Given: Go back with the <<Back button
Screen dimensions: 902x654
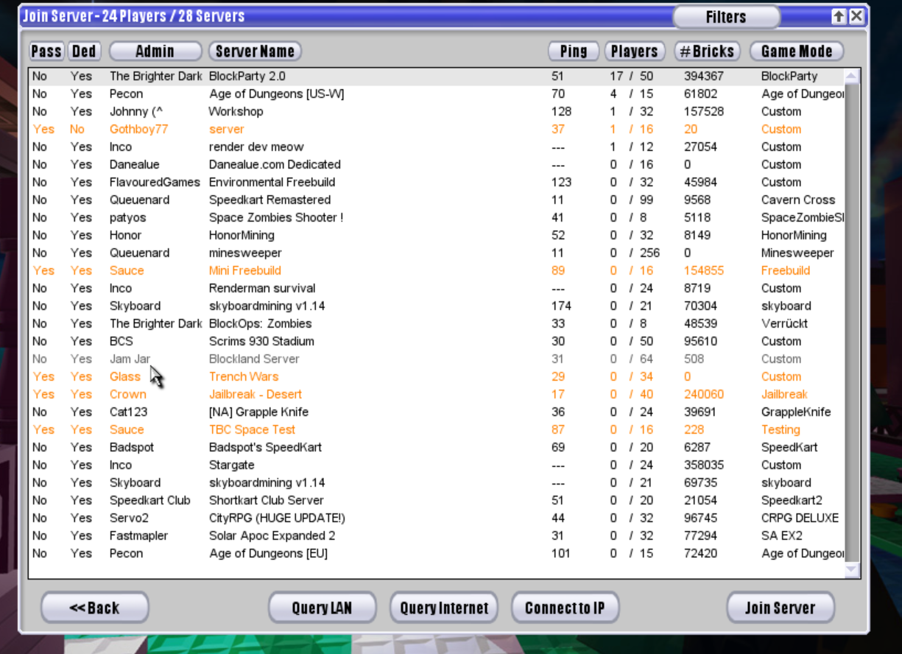Looking at the screenshot, I should tap(95, 608).
